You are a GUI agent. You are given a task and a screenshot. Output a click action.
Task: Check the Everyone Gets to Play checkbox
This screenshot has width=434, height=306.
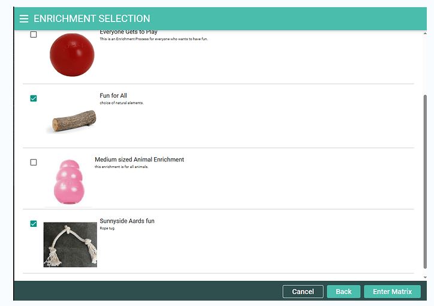34,35
